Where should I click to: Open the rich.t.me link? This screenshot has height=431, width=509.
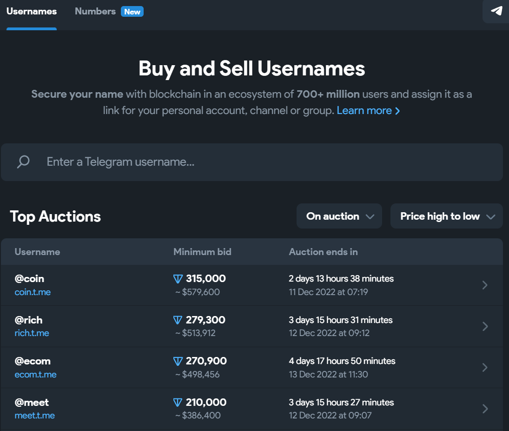[x=32, y=333]
